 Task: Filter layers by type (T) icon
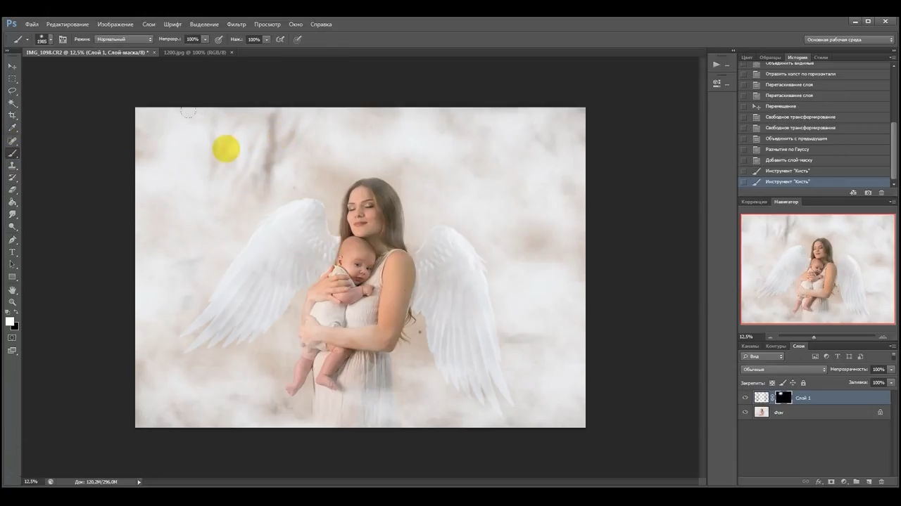(x=838, y=356)
